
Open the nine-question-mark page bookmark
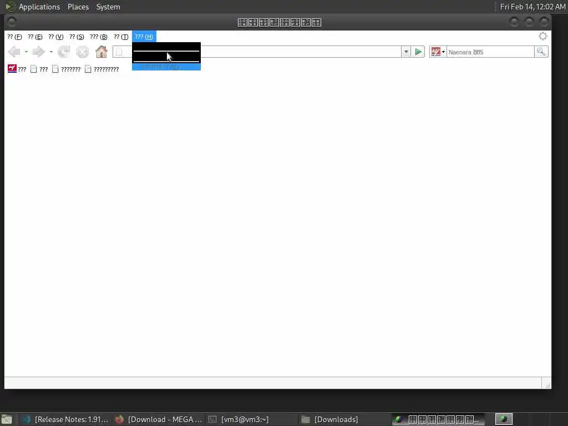102,69
